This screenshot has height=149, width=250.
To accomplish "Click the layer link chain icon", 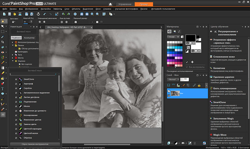I will 194,85.
